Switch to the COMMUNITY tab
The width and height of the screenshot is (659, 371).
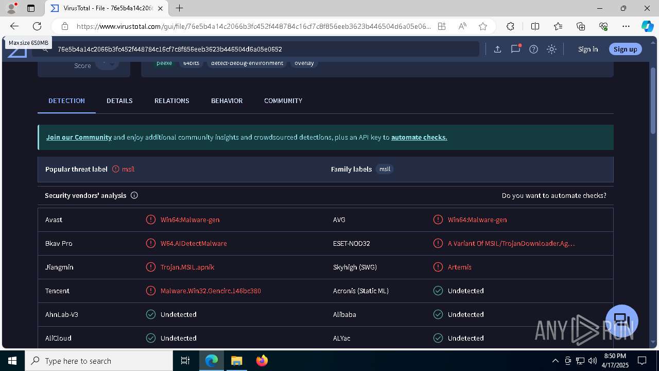point(283,100)
